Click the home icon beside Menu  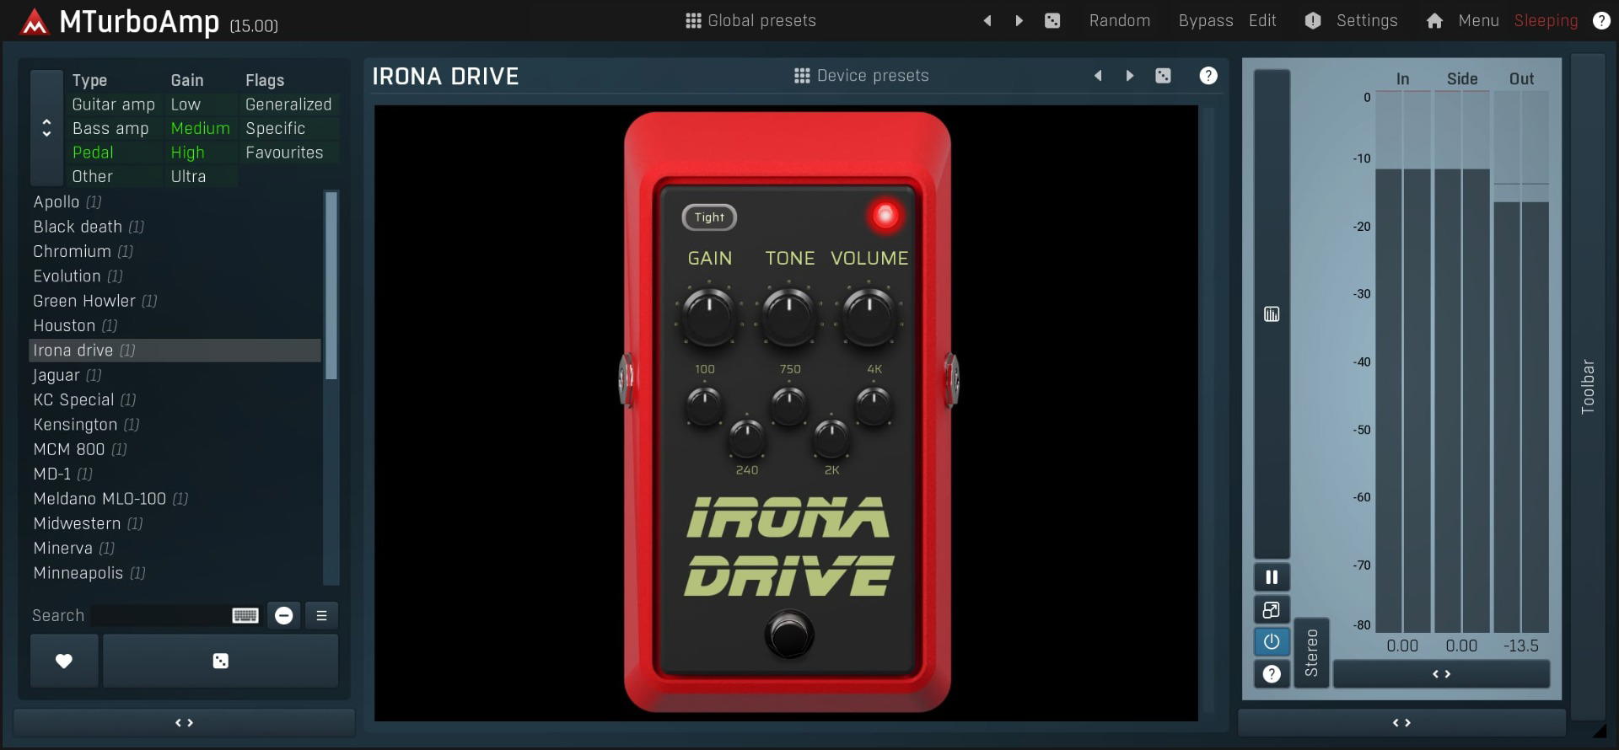[x=1434, y=20]
